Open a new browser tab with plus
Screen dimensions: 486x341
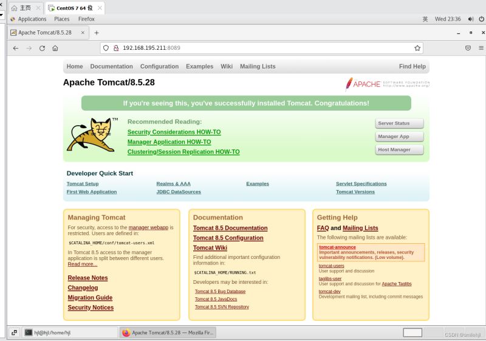coord(97,33)
